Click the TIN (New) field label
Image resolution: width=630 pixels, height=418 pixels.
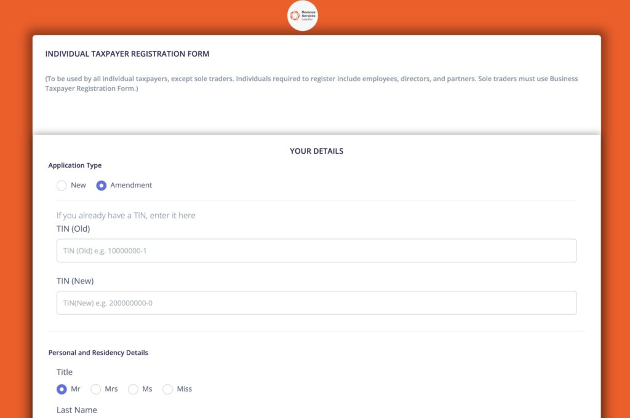point(75,281)
